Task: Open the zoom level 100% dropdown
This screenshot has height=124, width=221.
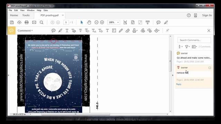Action: (x=118, y=22)
